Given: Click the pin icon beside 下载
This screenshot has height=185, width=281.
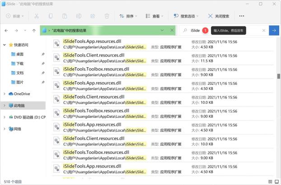Looking at the screenshot, I should tap(43, 64).
